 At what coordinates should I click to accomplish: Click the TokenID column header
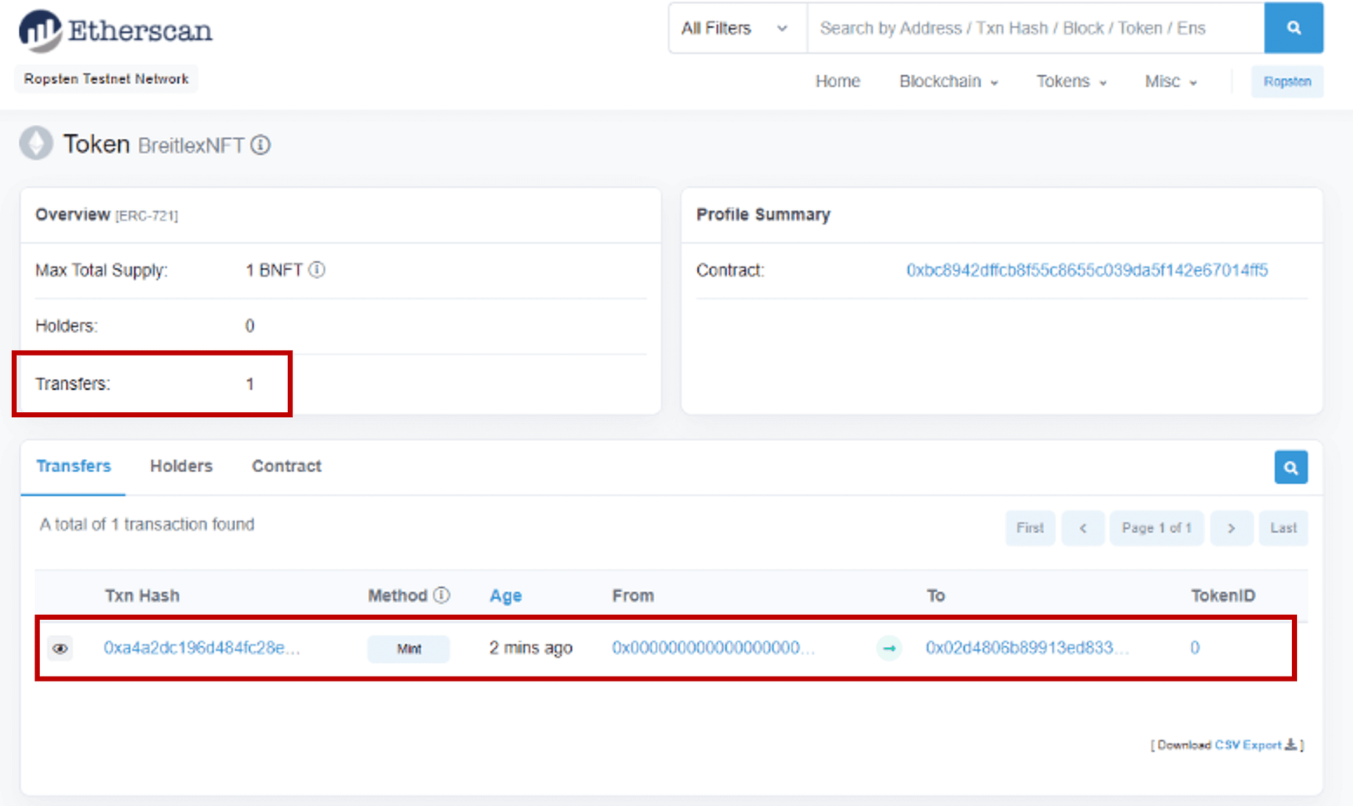(x=1223, y=595)
